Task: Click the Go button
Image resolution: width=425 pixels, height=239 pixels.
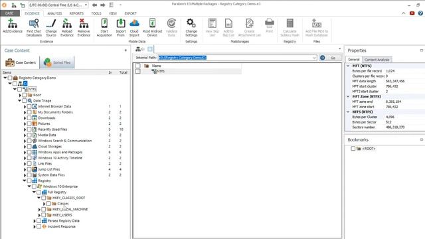Action: 333,58
